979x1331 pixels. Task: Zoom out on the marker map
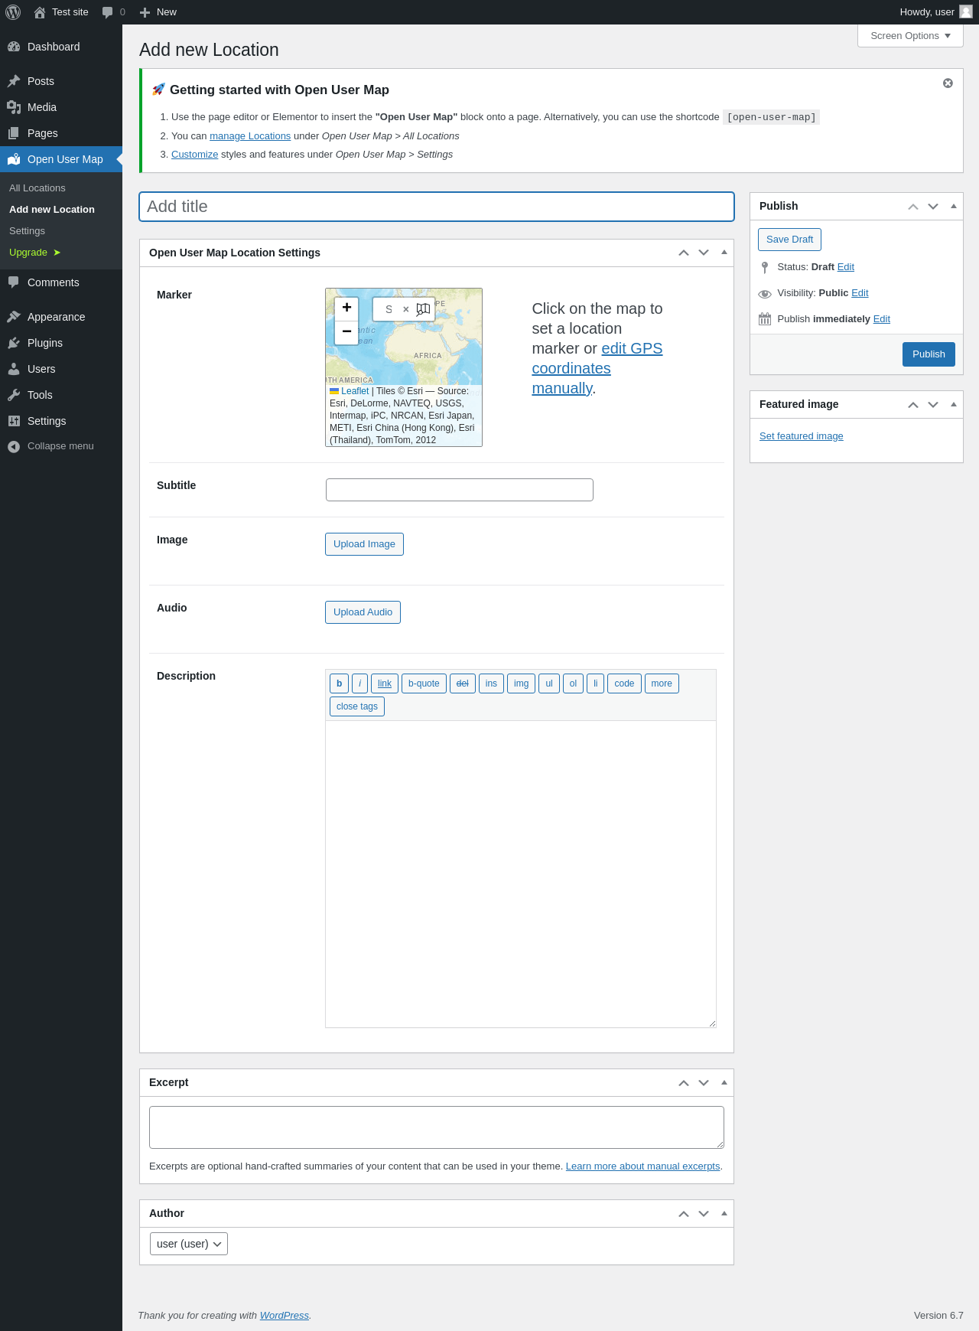tap(346, 332)
